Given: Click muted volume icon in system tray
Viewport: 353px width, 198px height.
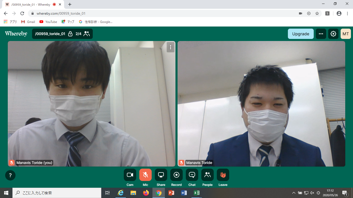Looking at the screenshot, I should (312, 193).
